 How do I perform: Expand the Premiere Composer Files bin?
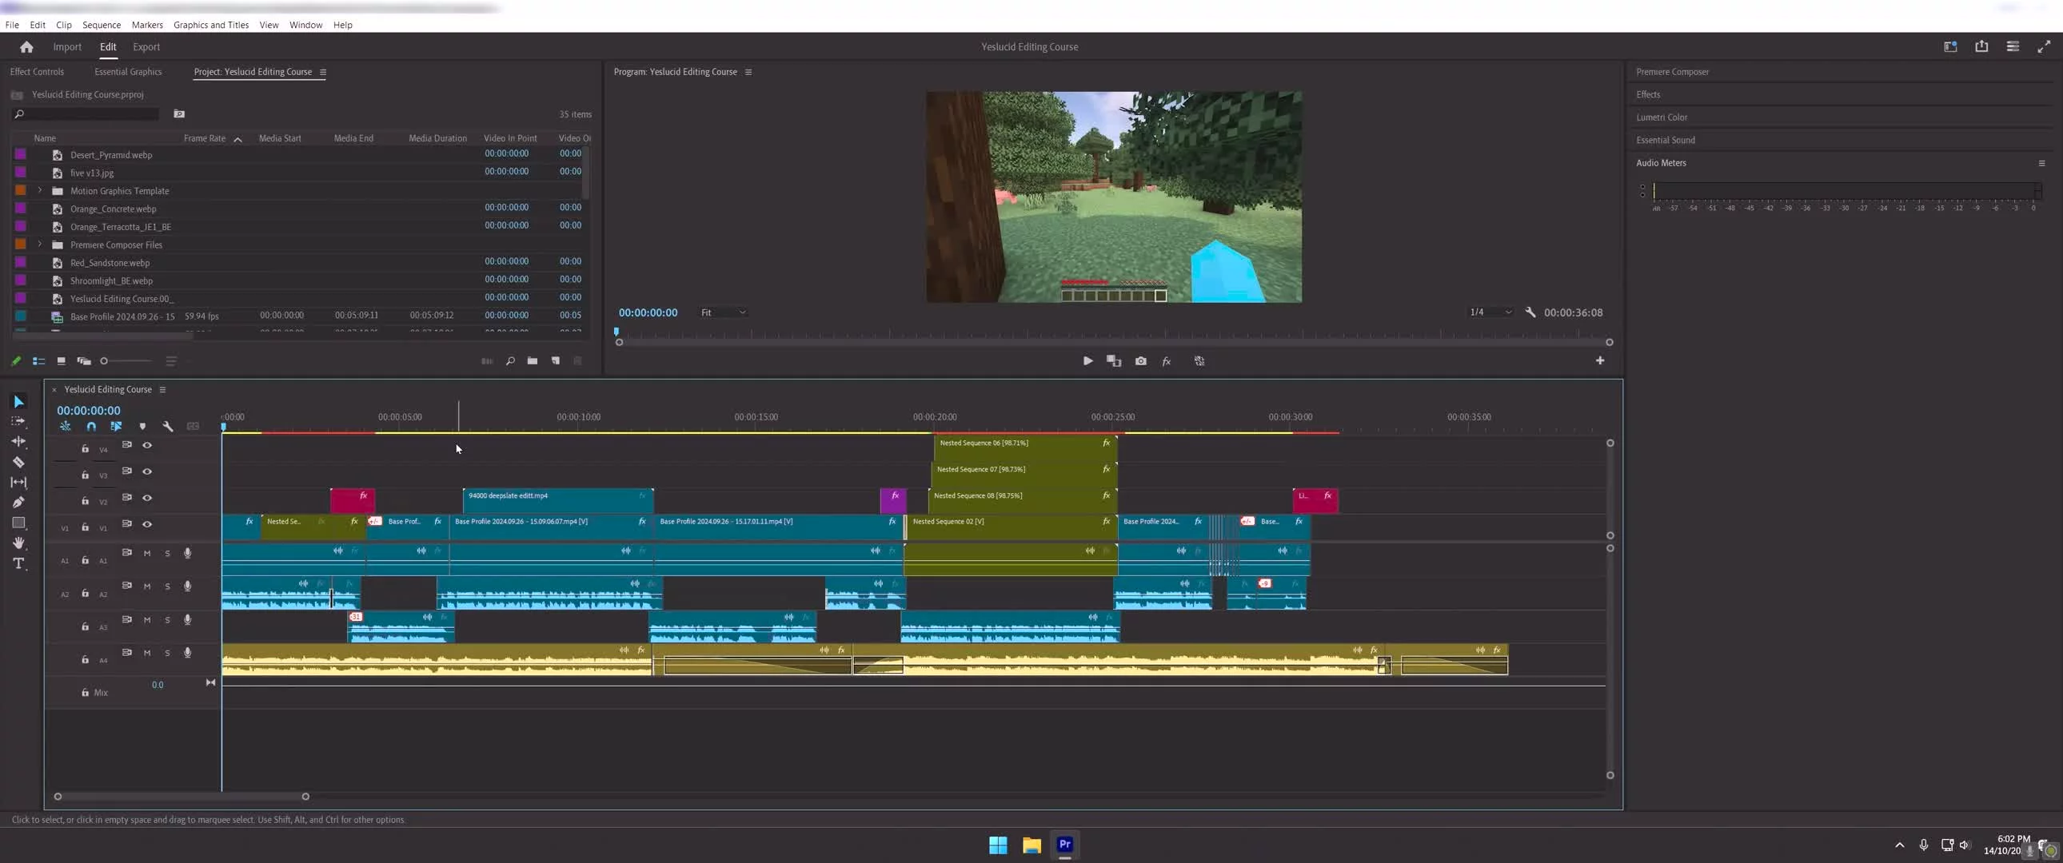tap(40, 245)
